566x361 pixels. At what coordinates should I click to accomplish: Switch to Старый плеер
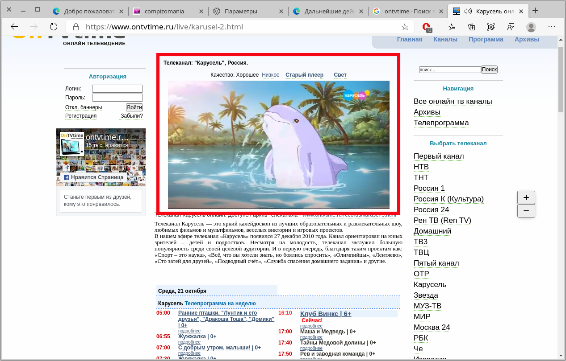304,75
